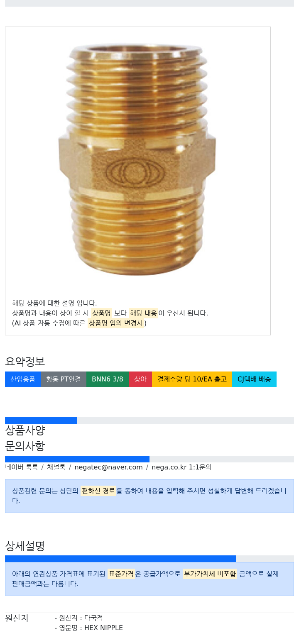Click the highlighted 편하신 경로 text

[x=98, y=491]
